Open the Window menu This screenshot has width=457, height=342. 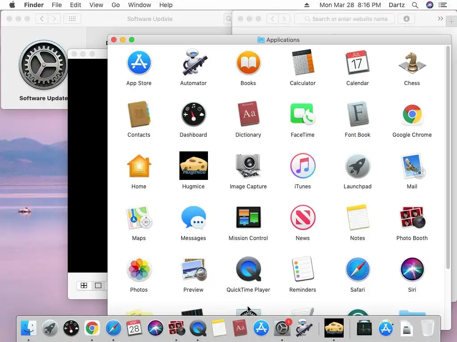pyautogui.click(x=140, y=5)
